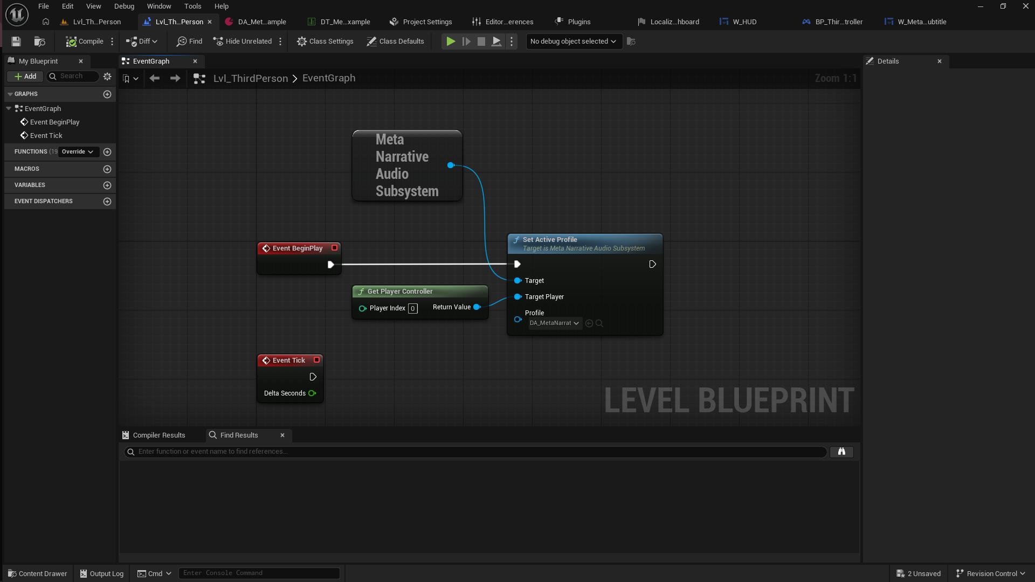This screenshot has width=1035, height=582.
Task: Toggle Hide Unrelated nodes
Action: point(242,41)
